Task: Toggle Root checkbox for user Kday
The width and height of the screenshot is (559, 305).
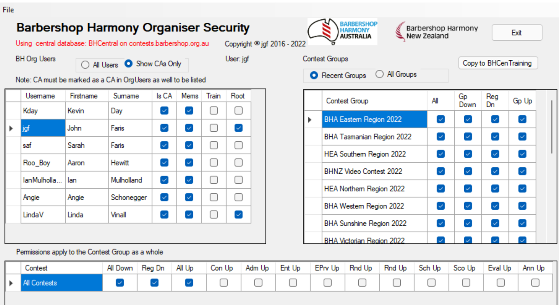Action: [x=238, y=111]
